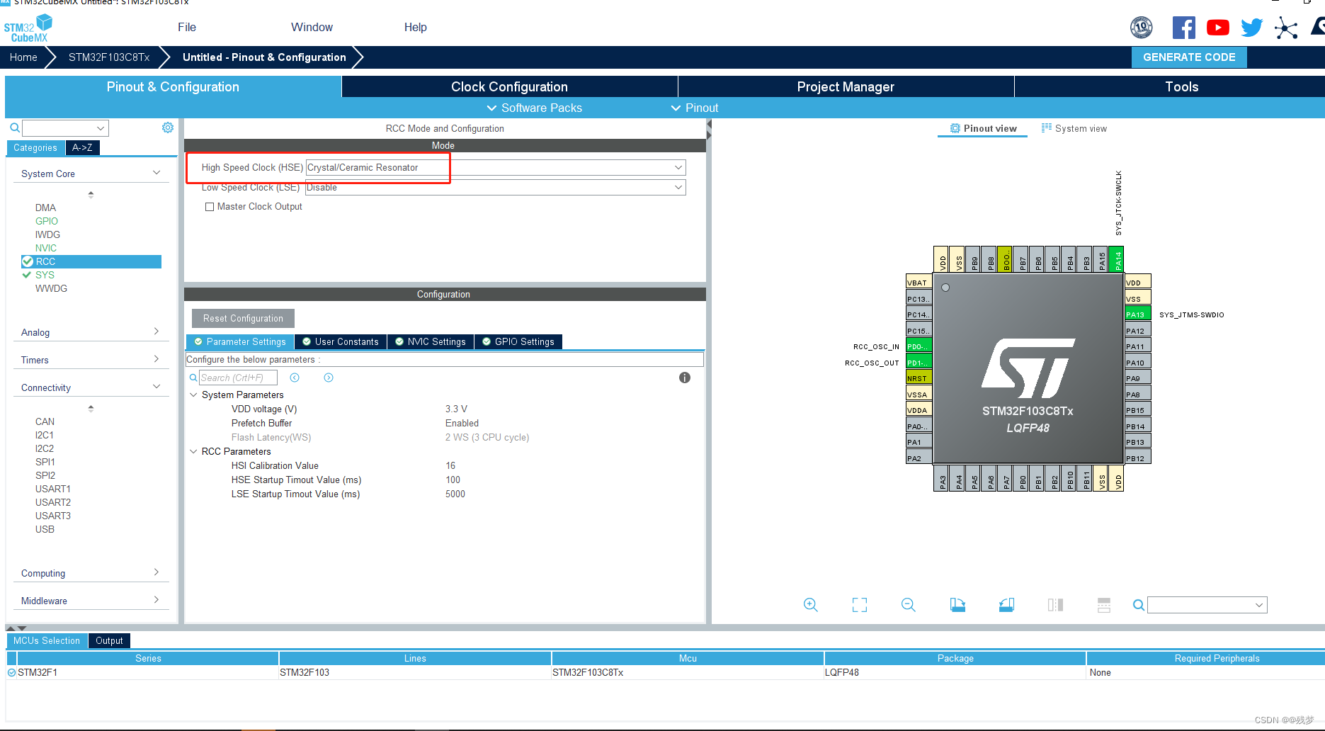Show the parameter info icon

pyautogui.click(x=685, y=378)
